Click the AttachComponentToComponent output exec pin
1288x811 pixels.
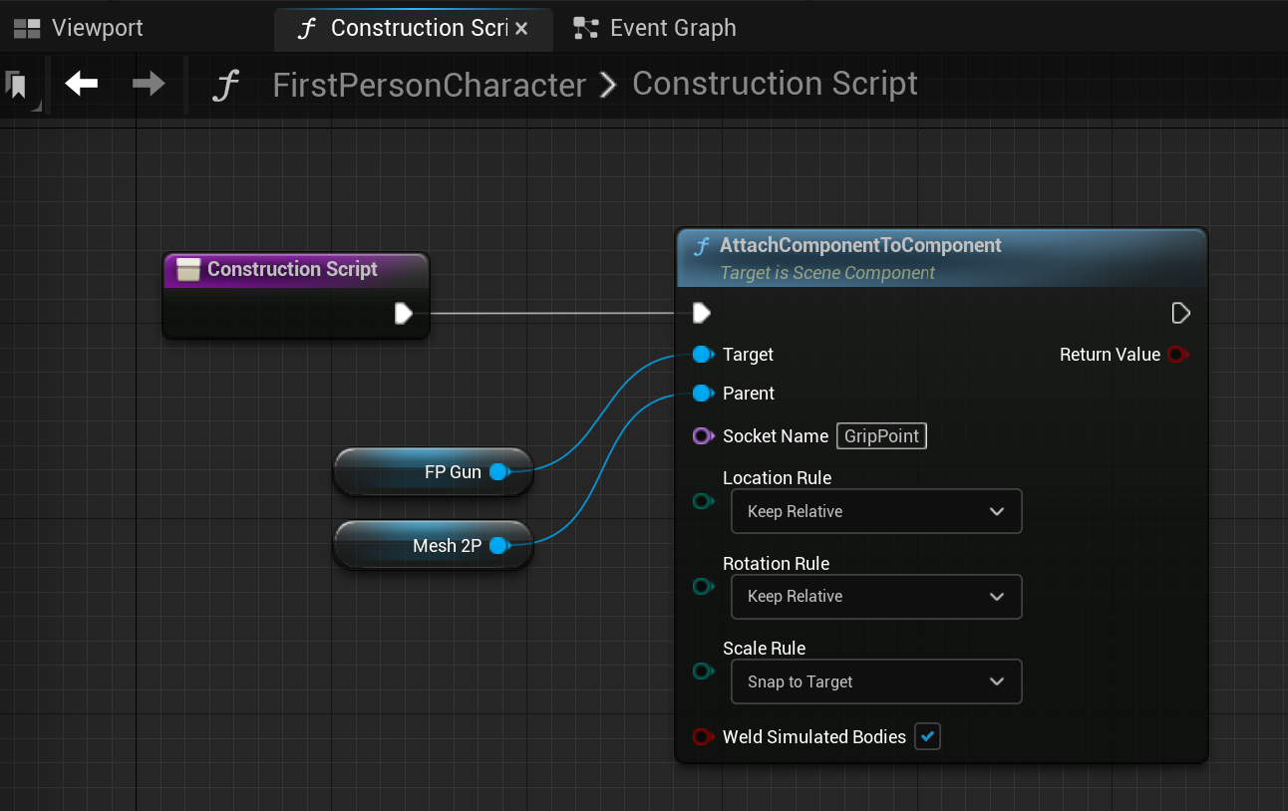point(1180,314)
